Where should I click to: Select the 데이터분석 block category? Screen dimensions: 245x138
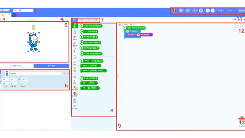(x=75, y=88)
